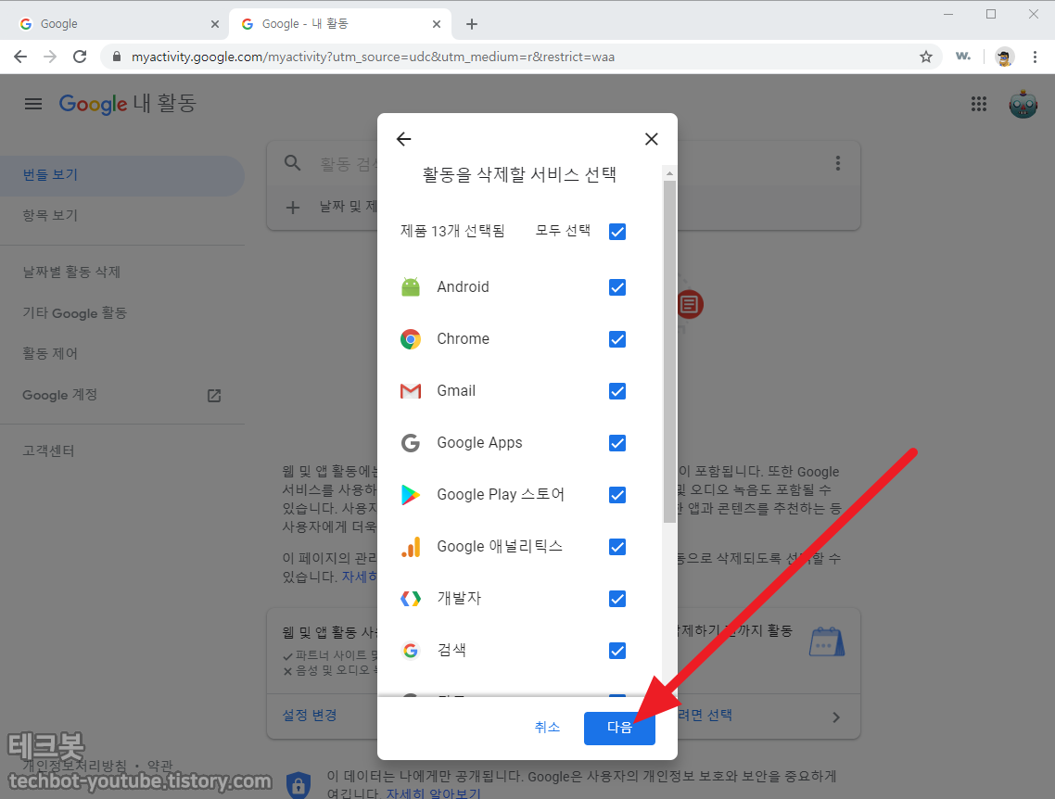Click the red document icon behind dialog
This screenshot has width=1055, height=799.
click(x=689, y=305)
